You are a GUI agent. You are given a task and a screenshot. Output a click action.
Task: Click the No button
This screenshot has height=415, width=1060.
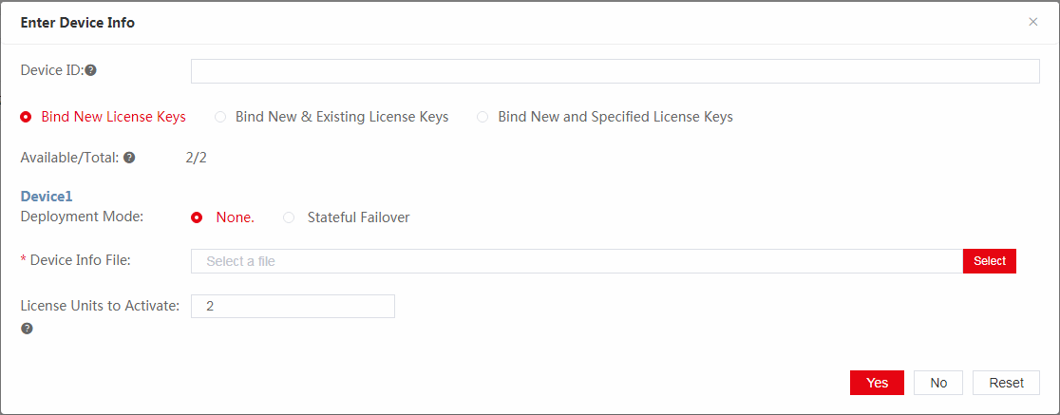938,383
